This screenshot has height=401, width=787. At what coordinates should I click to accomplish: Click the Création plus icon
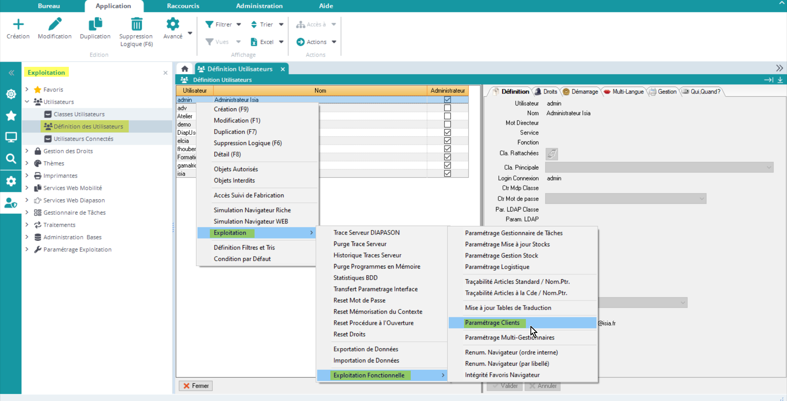(18, 25)
